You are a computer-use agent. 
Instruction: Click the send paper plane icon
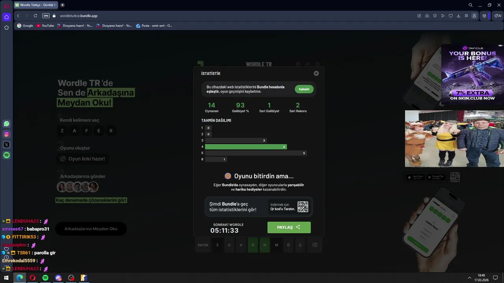coord(443,16)
